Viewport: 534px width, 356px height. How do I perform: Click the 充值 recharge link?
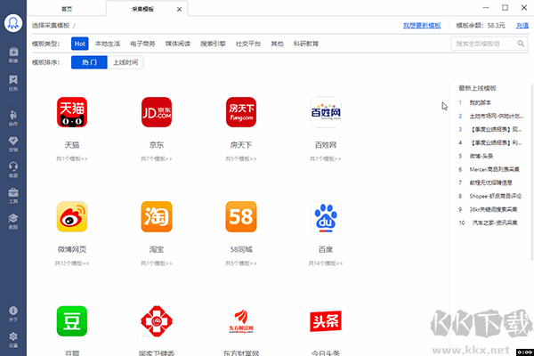pos(522,26)
